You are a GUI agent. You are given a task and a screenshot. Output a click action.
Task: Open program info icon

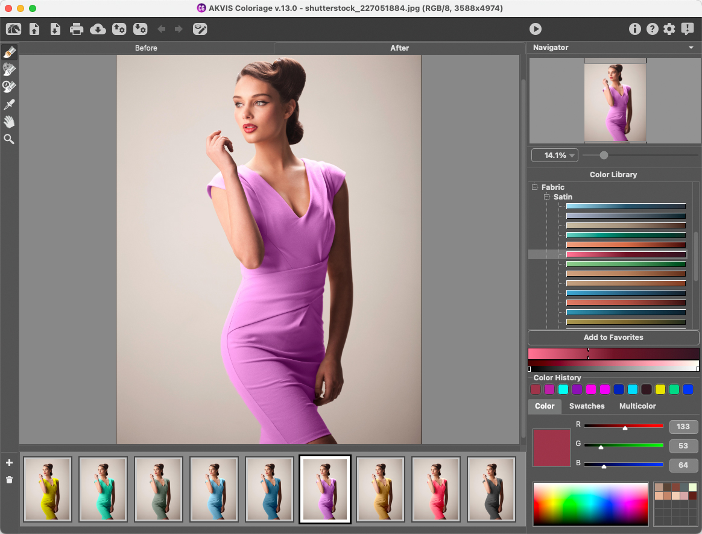[634, 29]
